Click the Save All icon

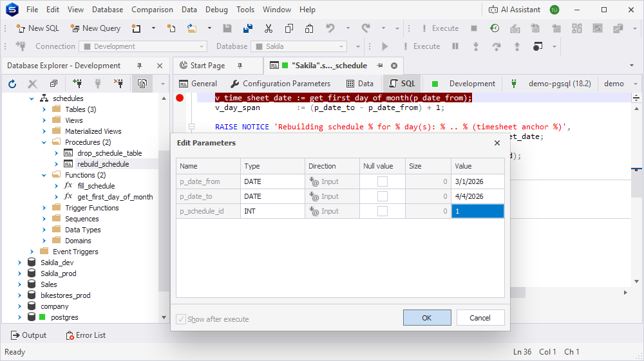pos(248,28)
